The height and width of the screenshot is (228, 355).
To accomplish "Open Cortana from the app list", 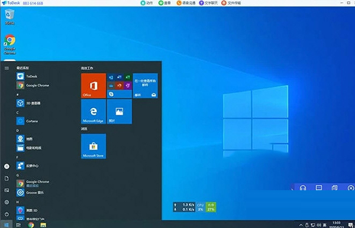I will 27,121.
